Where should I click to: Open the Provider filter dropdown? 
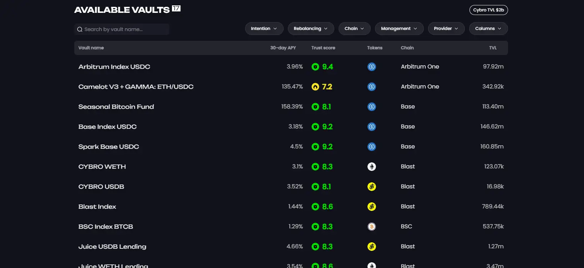click(x=446, y=29)
